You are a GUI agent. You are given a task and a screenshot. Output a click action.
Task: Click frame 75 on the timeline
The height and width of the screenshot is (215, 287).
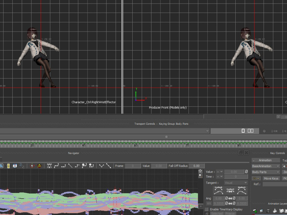click(187, 145)
